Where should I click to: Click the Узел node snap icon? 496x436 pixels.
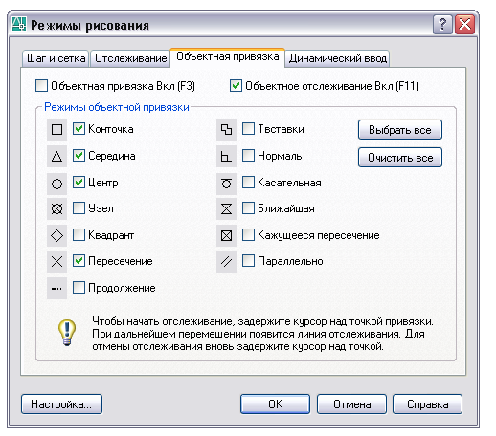(56, 209)
